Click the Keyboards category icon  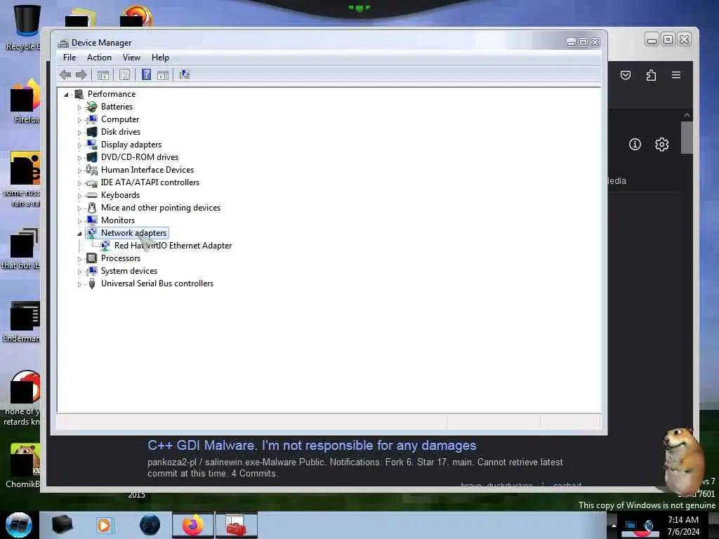(92, 195)
